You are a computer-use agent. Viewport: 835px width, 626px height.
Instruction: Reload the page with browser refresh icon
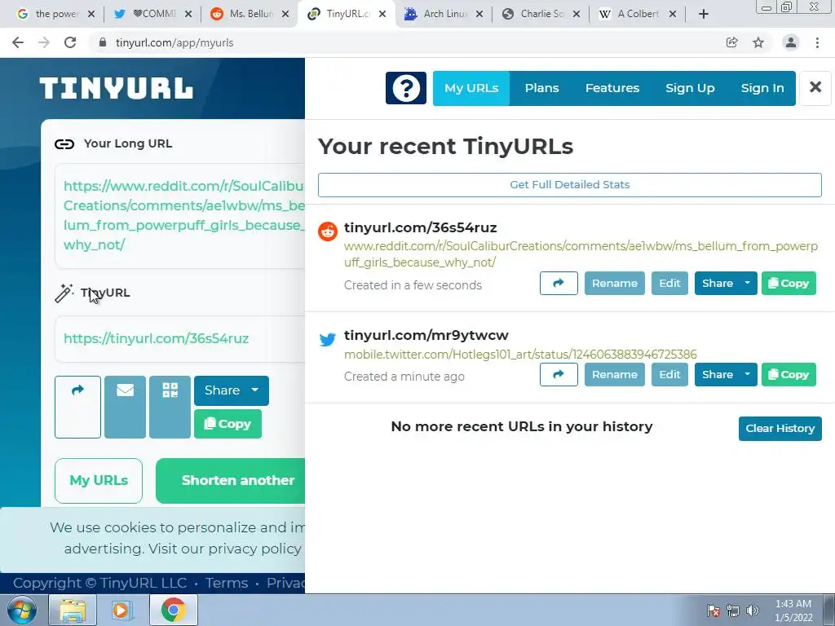(70, 42)
